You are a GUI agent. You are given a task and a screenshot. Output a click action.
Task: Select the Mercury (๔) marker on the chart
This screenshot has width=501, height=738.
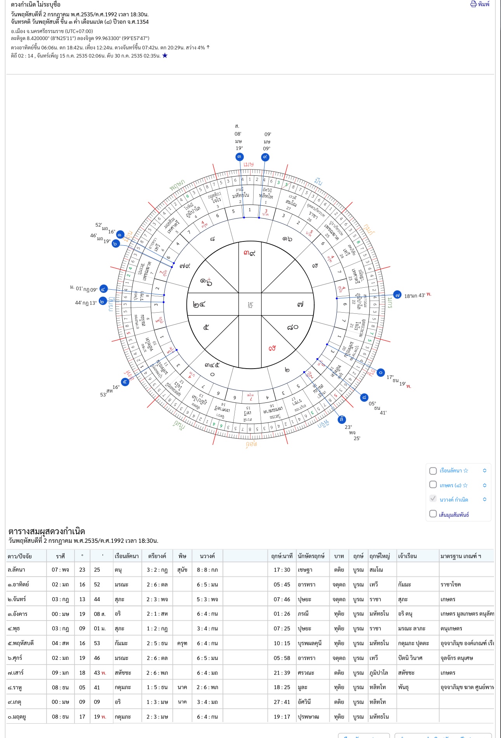103,289
